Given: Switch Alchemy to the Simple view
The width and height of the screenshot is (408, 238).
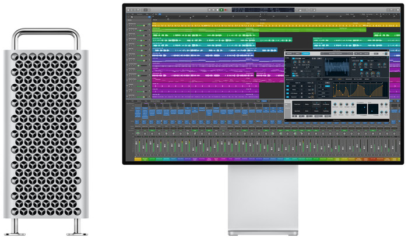Looking at the screenshot, I should [x=298, y=54].
